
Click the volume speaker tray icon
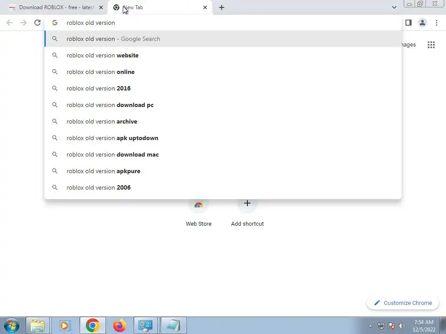(x=402, y=326)
